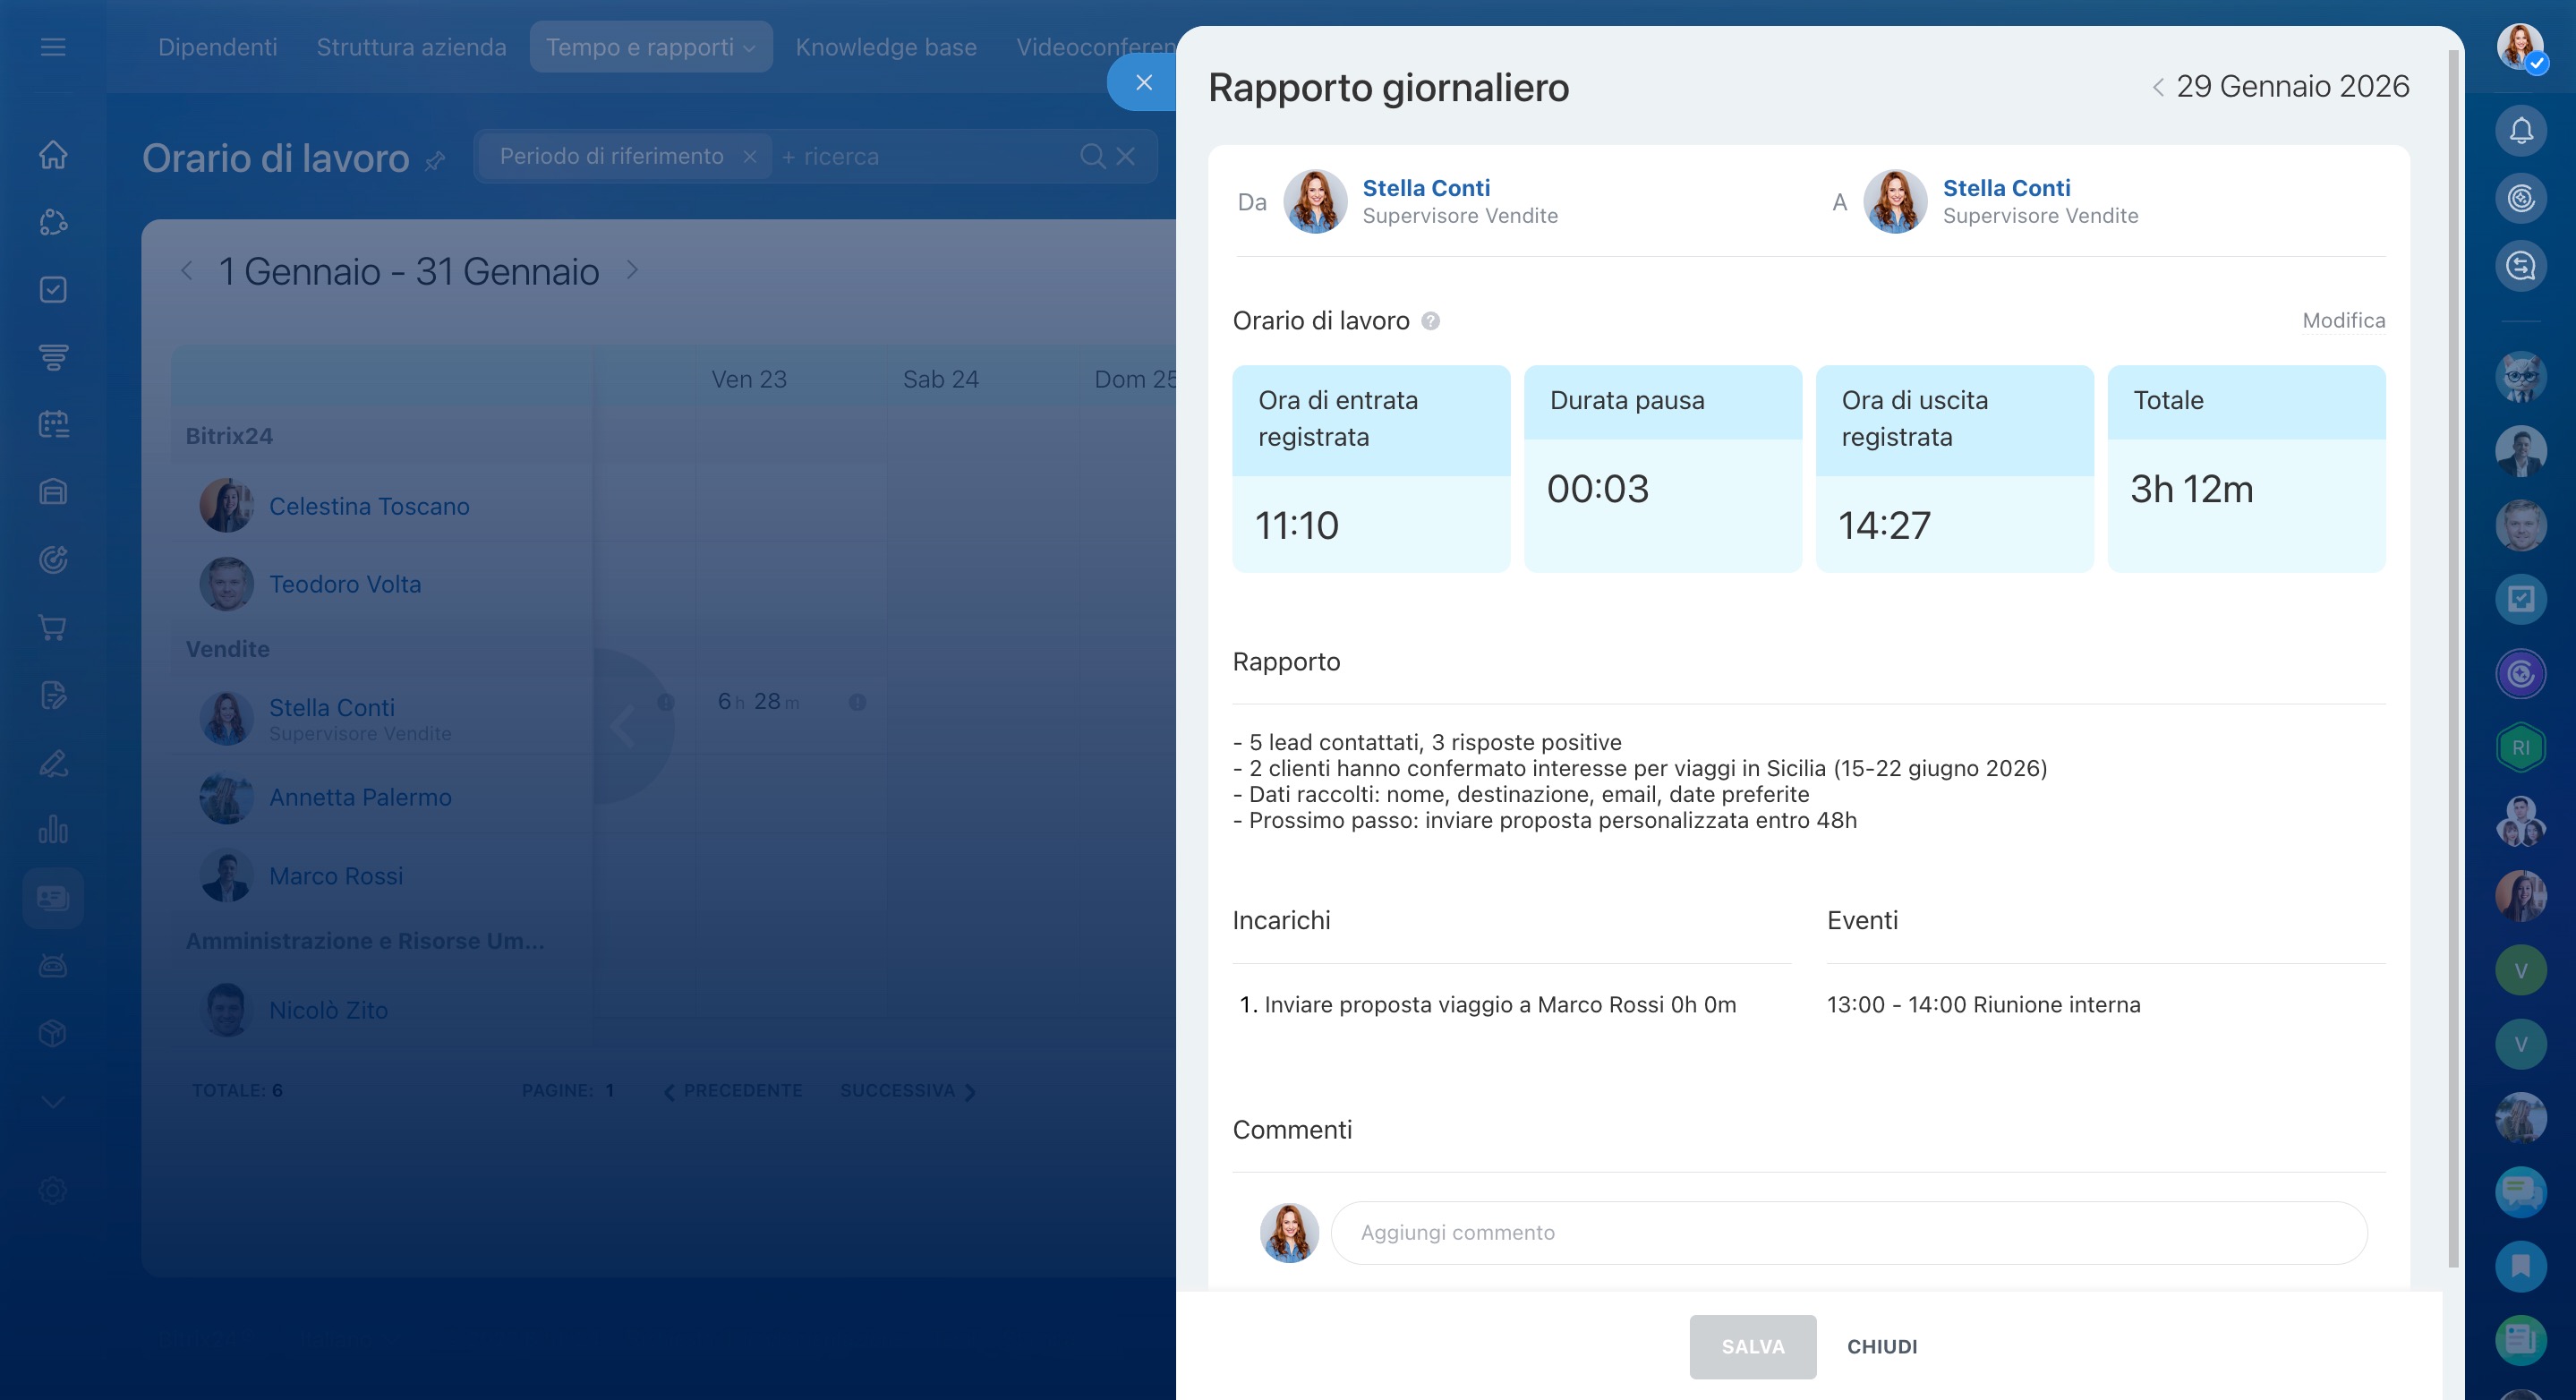
Task: Click the notifications bell icon
Action: (x=2520, y=131)
